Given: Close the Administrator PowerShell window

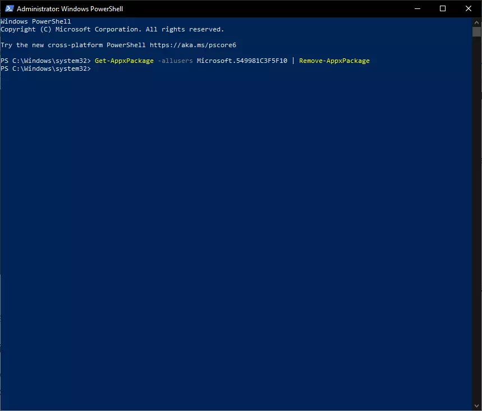Looking at the screenshot, I should coord(469,8).
